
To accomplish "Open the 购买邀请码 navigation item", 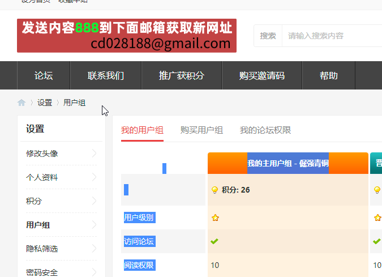I will pyautogui.click(x=262, y=75).
